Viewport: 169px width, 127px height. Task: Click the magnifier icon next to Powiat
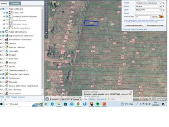click(x=163, y=3)
